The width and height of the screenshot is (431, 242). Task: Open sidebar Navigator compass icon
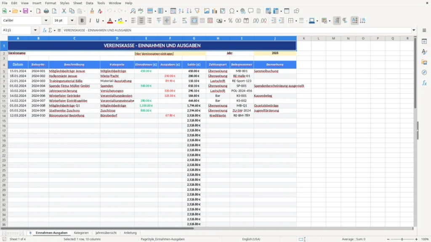[424, 73]
